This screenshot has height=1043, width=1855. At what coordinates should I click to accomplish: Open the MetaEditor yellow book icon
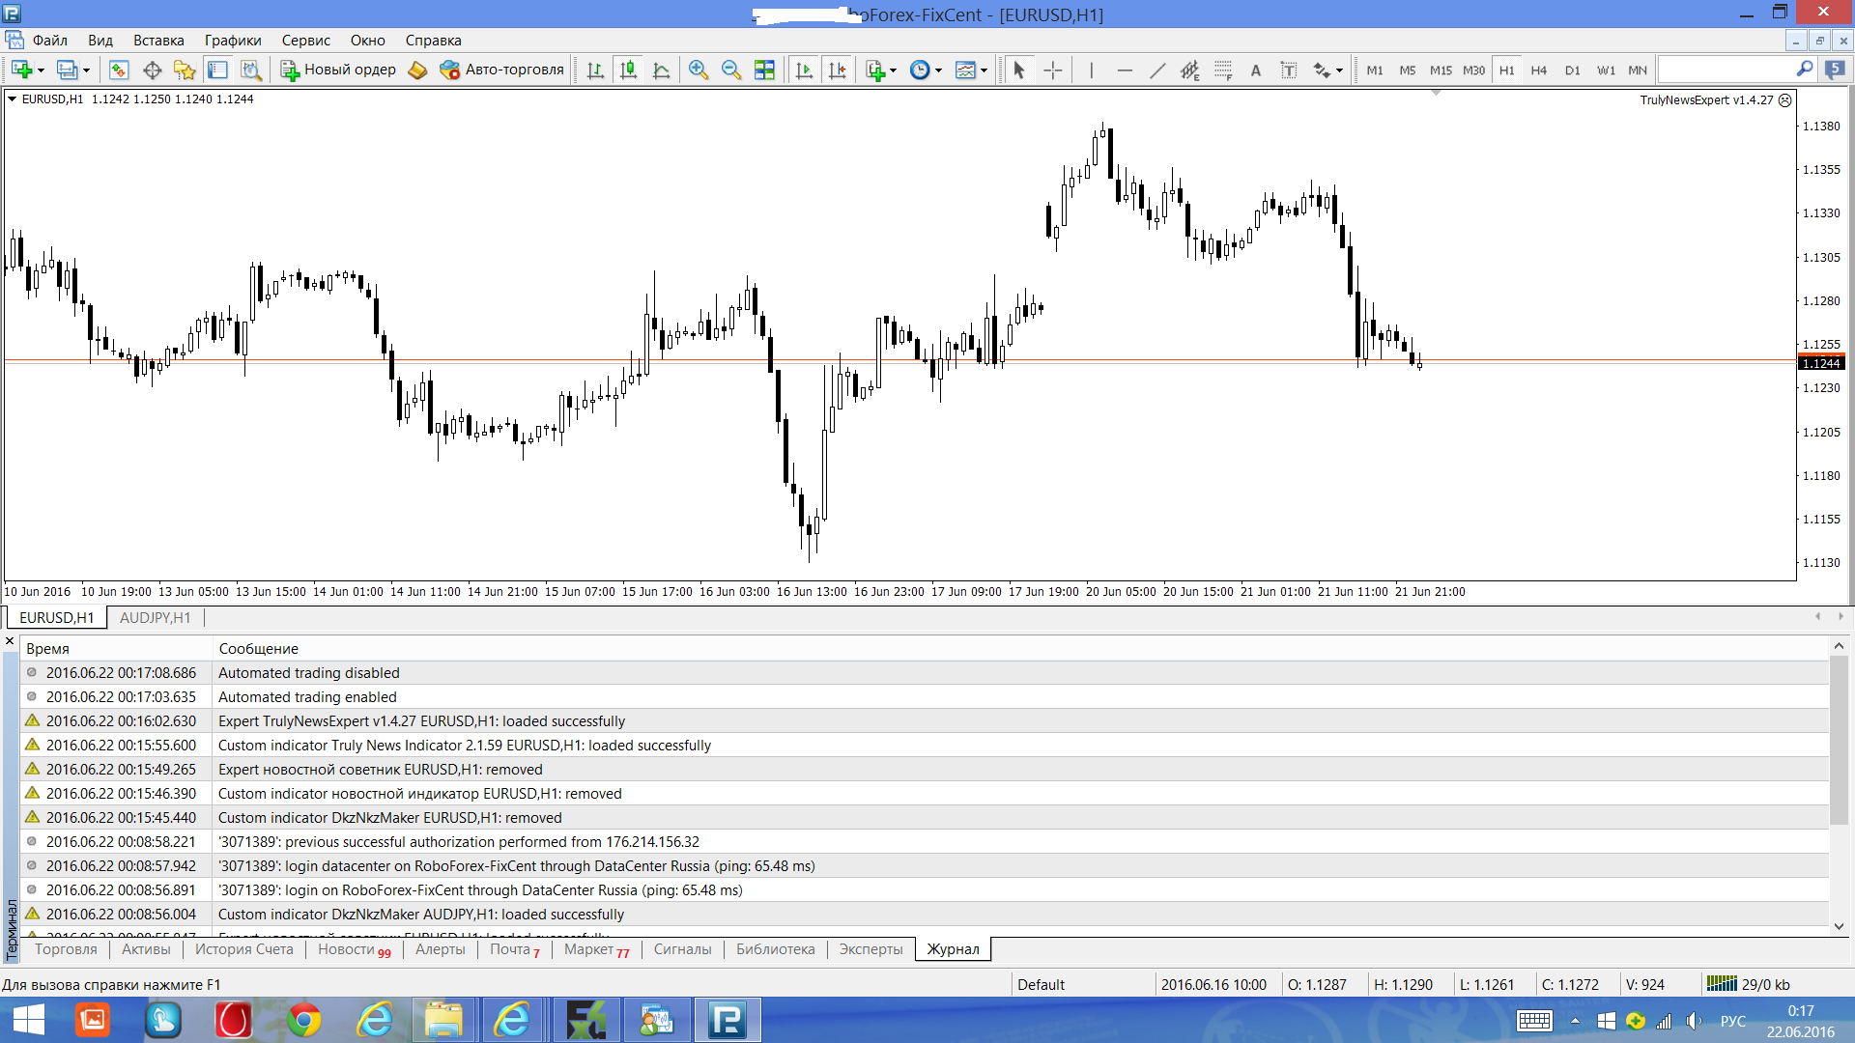[x=417, y=70]
